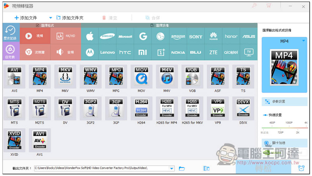Expand the output folder path dropdown

(x=172, y=169)
